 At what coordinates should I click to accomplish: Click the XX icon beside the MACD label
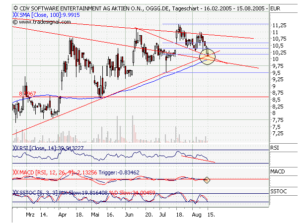click(15, 172)
